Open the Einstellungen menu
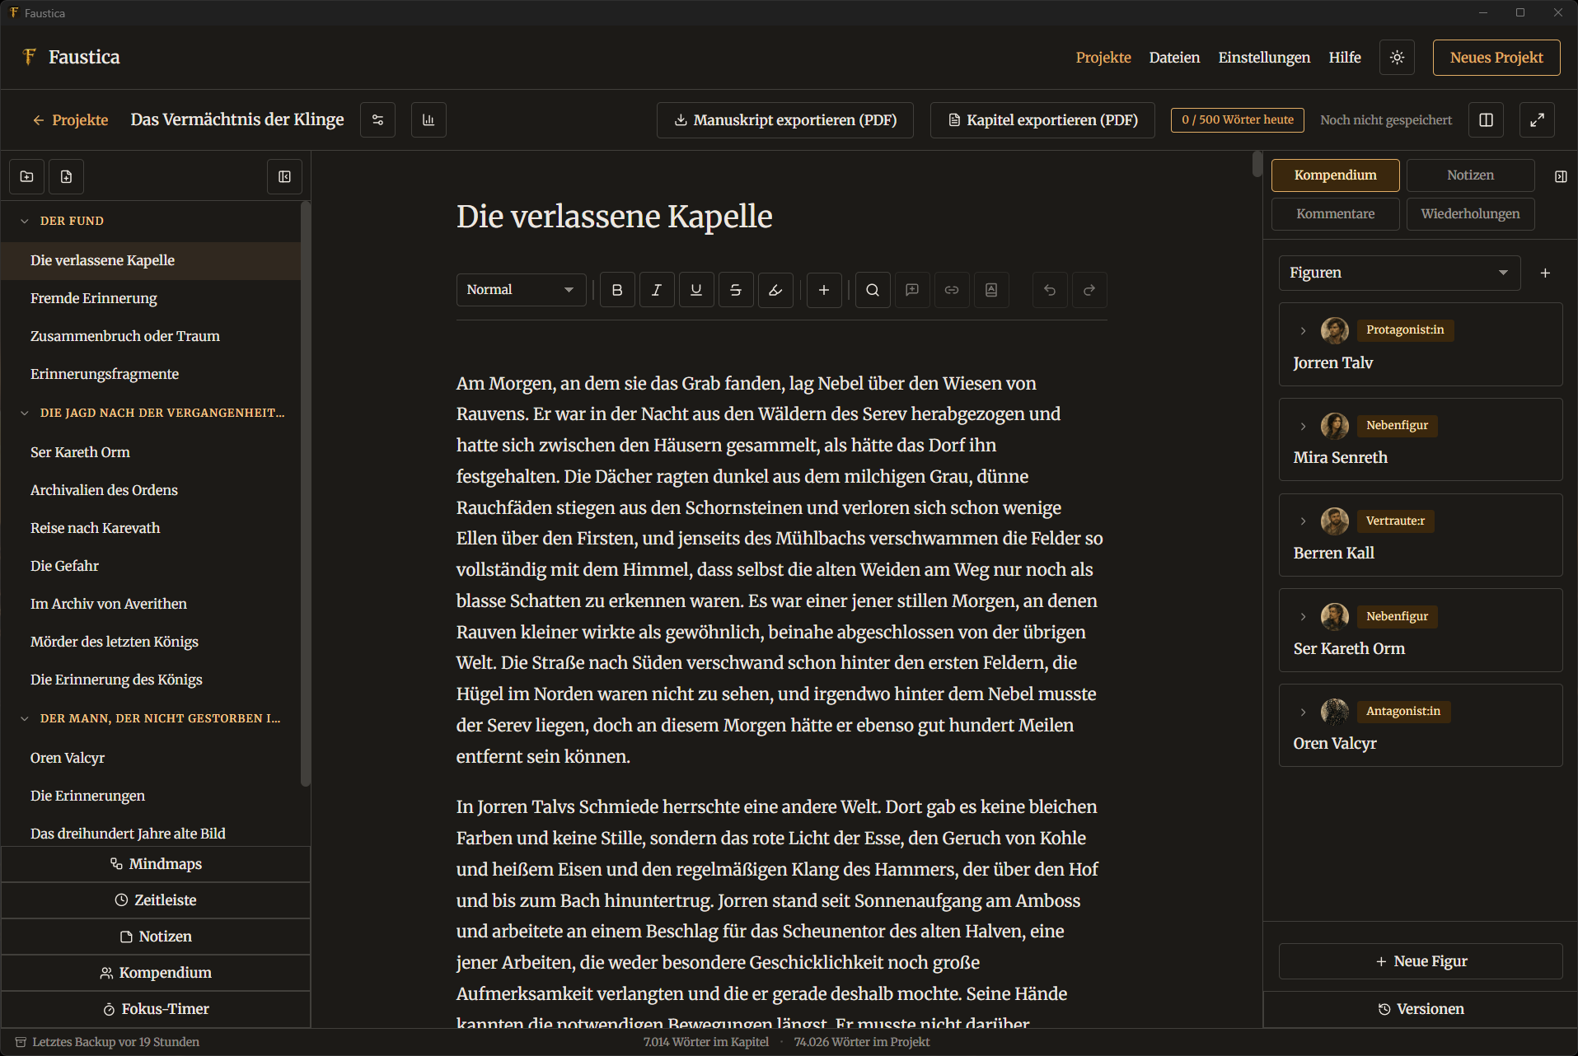1578x1056 pixels. (x=1264, y=58)
